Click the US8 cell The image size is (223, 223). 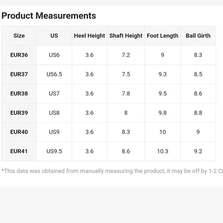click(x=54, y=113)
